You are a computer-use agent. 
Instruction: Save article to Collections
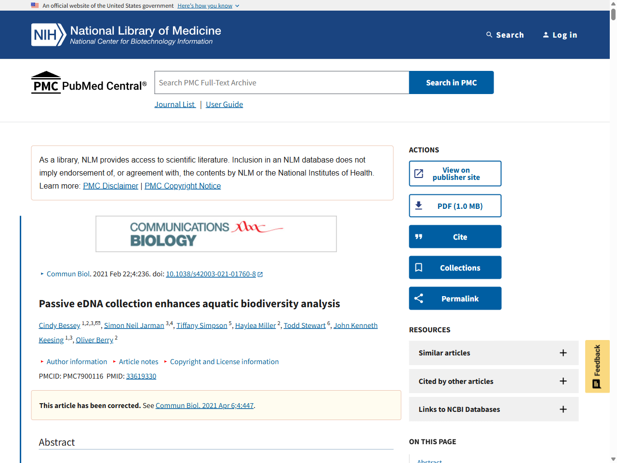455,268
